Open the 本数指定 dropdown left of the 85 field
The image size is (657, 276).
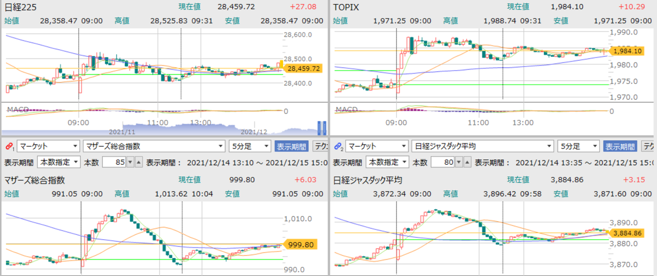[x=59, y=163]
